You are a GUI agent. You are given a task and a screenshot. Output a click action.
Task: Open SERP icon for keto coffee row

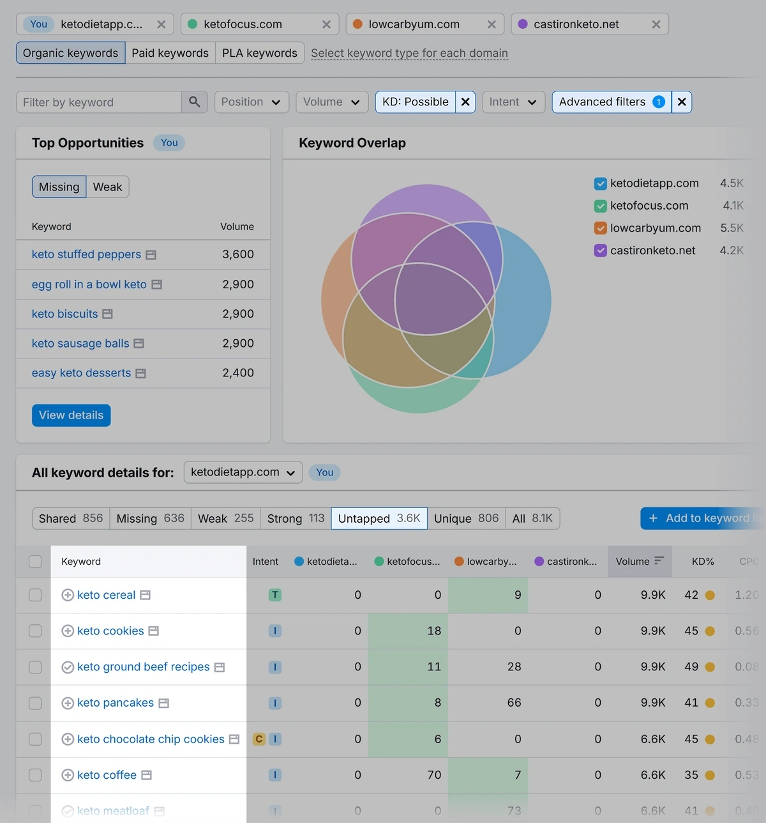(x=147, y=775)
